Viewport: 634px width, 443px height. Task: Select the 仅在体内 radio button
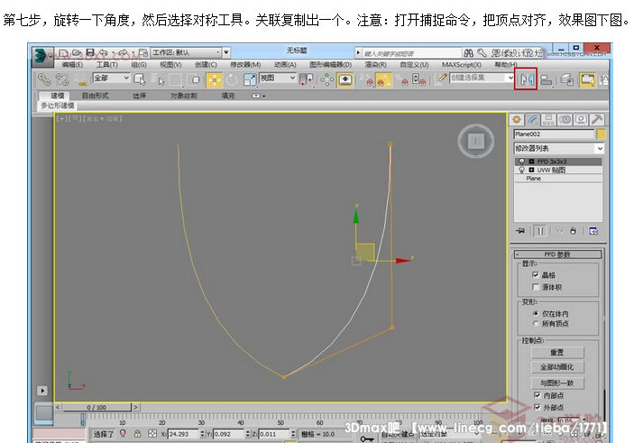pos(536,313)
